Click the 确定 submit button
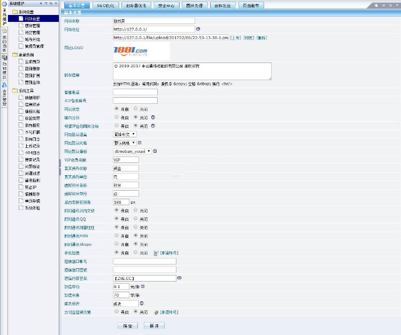The height and width of the screenshot is (335, 401). [127, 325]
